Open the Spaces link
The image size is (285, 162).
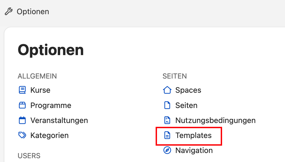tap(188, 90)
